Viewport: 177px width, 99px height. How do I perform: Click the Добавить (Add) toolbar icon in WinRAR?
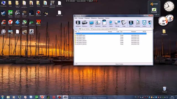click(78, 23)
